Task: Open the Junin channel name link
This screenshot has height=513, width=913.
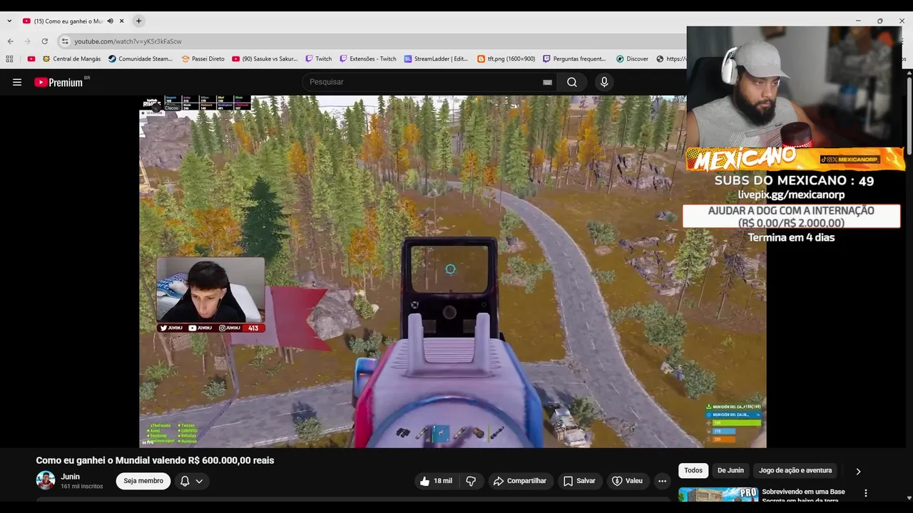Action: pyautogui.click(x=70, y=477)
